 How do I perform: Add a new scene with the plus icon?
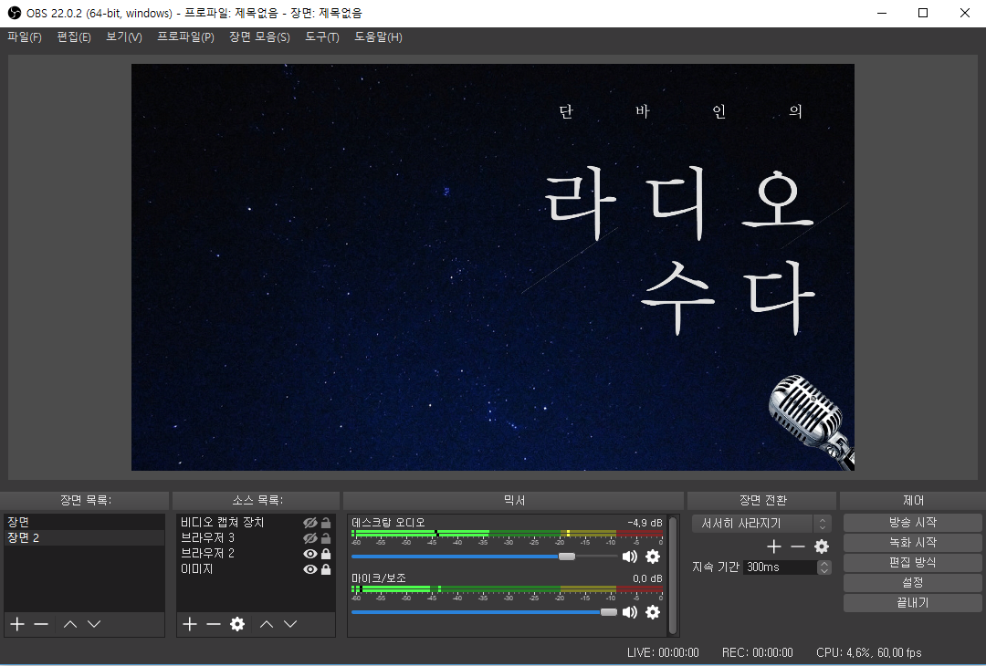[17, 624]
